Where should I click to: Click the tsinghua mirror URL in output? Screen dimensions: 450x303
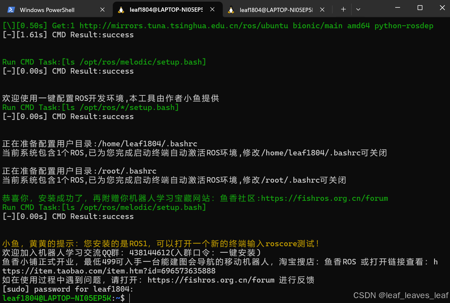(x=184, y=26)
